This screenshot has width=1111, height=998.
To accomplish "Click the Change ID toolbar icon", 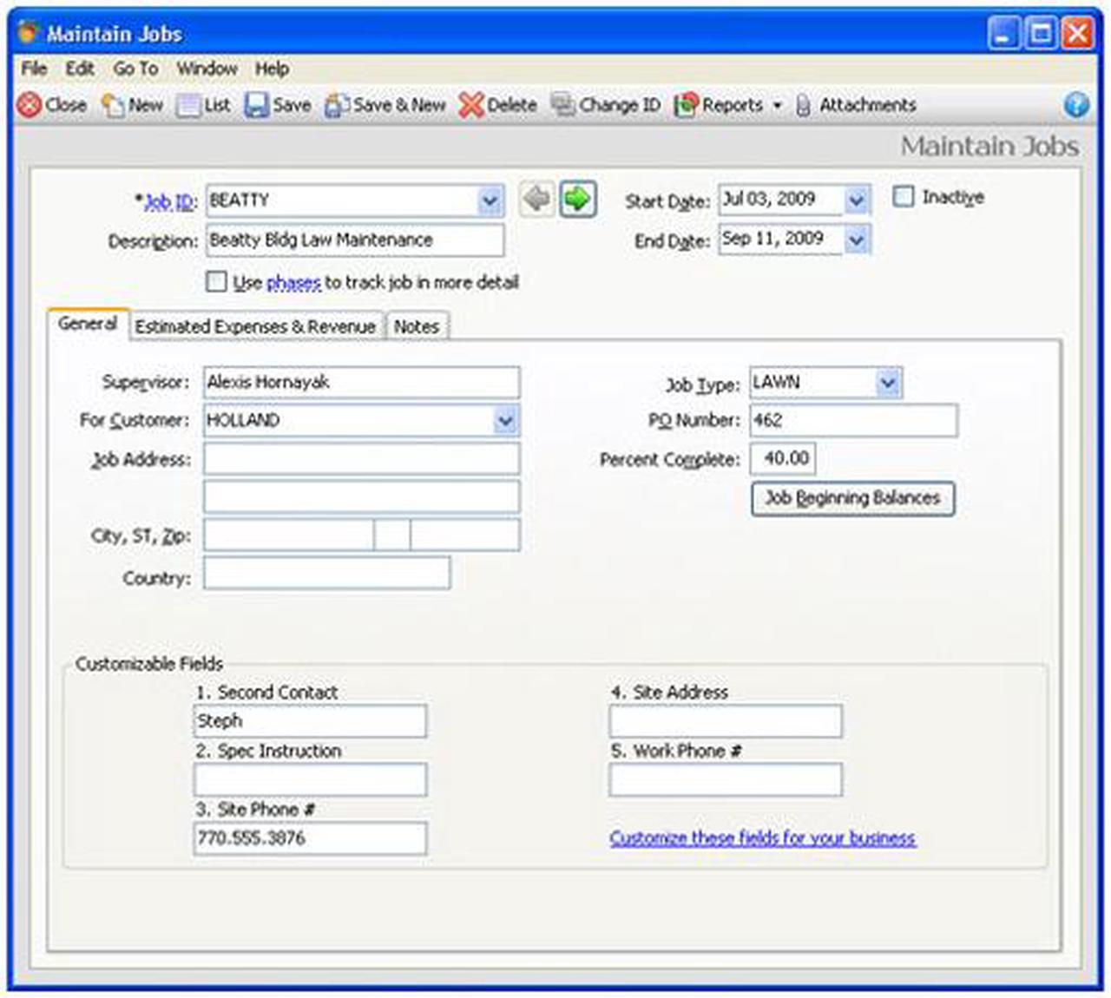I will 563,105.
